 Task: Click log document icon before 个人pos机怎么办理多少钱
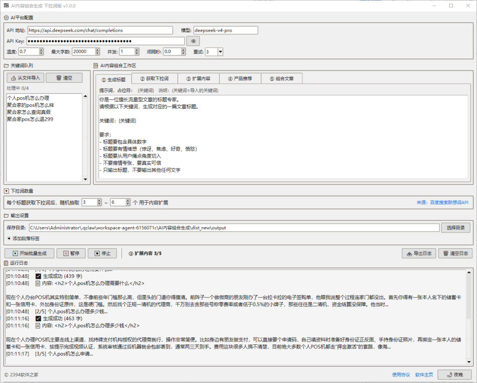(38, 325)
